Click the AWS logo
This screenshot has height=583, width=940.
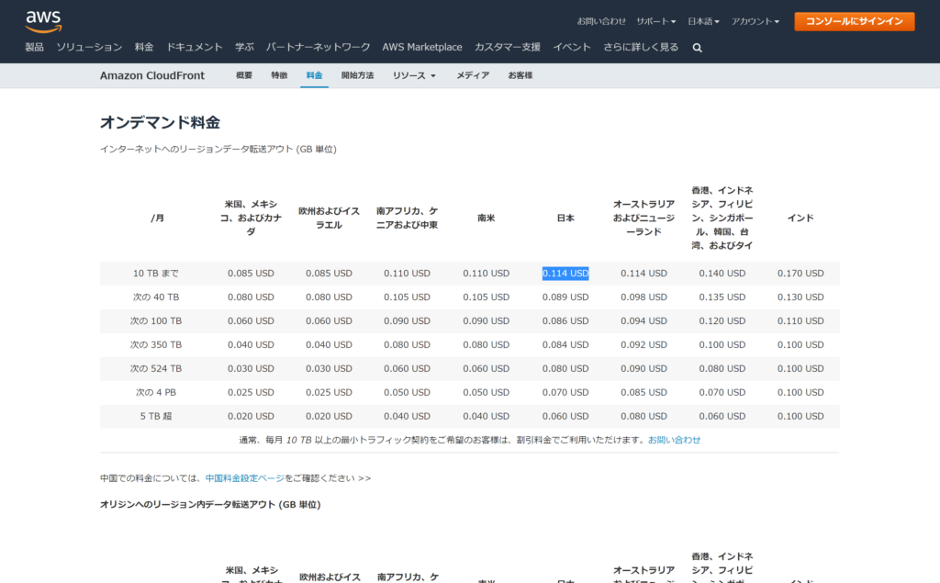(43, 20)
